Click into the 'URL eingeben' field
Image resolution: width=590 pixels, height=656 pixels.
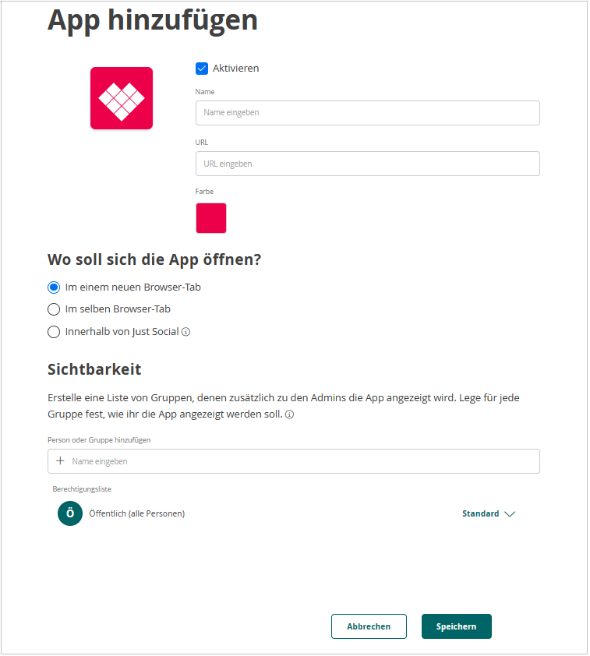point(367,164)
